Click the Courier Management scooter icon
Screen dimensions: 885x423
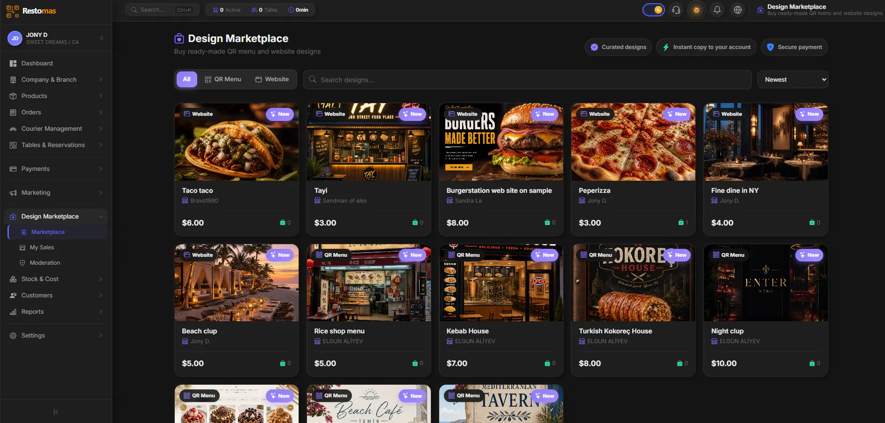13,129
